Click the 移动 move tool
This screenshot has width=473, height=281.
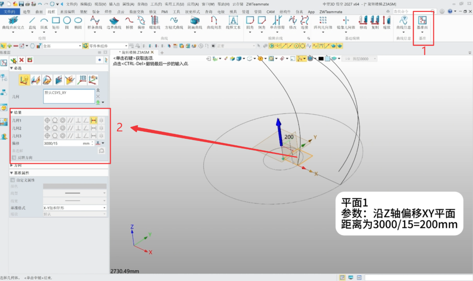pos(363,23)
